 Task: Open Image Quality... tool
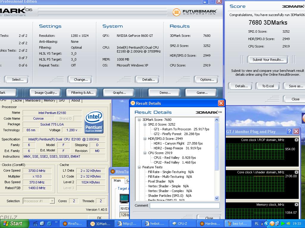click(x=46, y=93)
